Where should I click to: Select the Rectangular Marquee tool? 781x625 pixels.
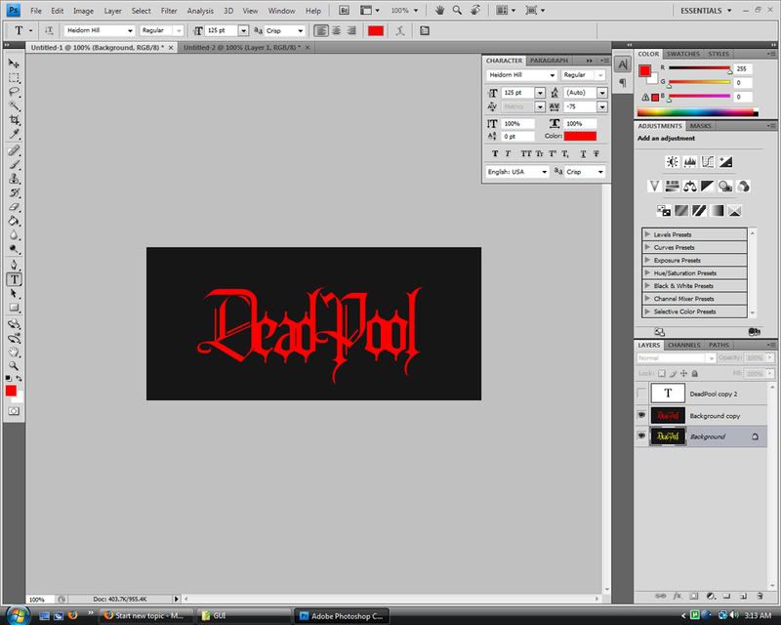coord(14,78)
